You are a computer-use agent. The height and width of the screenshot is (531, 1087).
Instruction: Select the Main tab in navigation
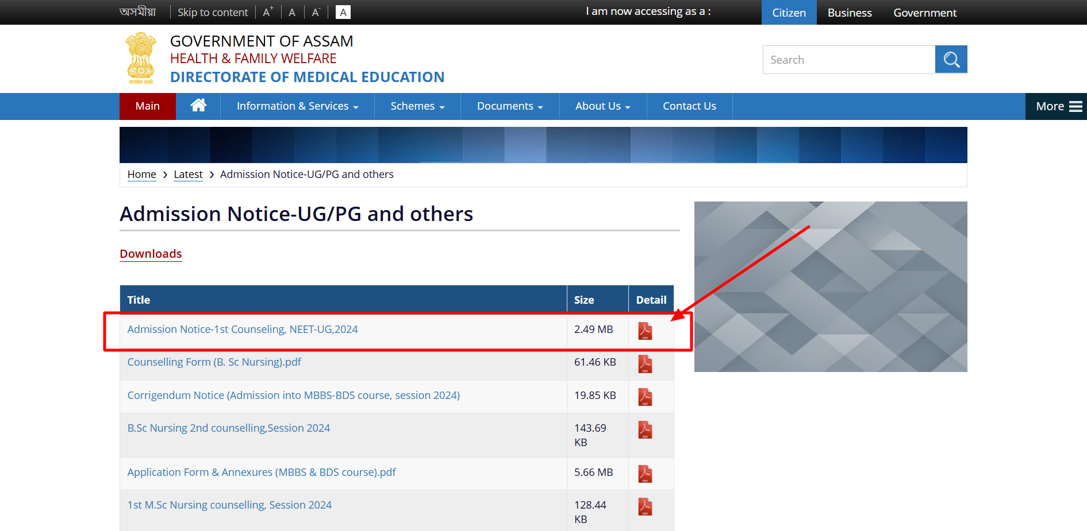tap(148, 106)
